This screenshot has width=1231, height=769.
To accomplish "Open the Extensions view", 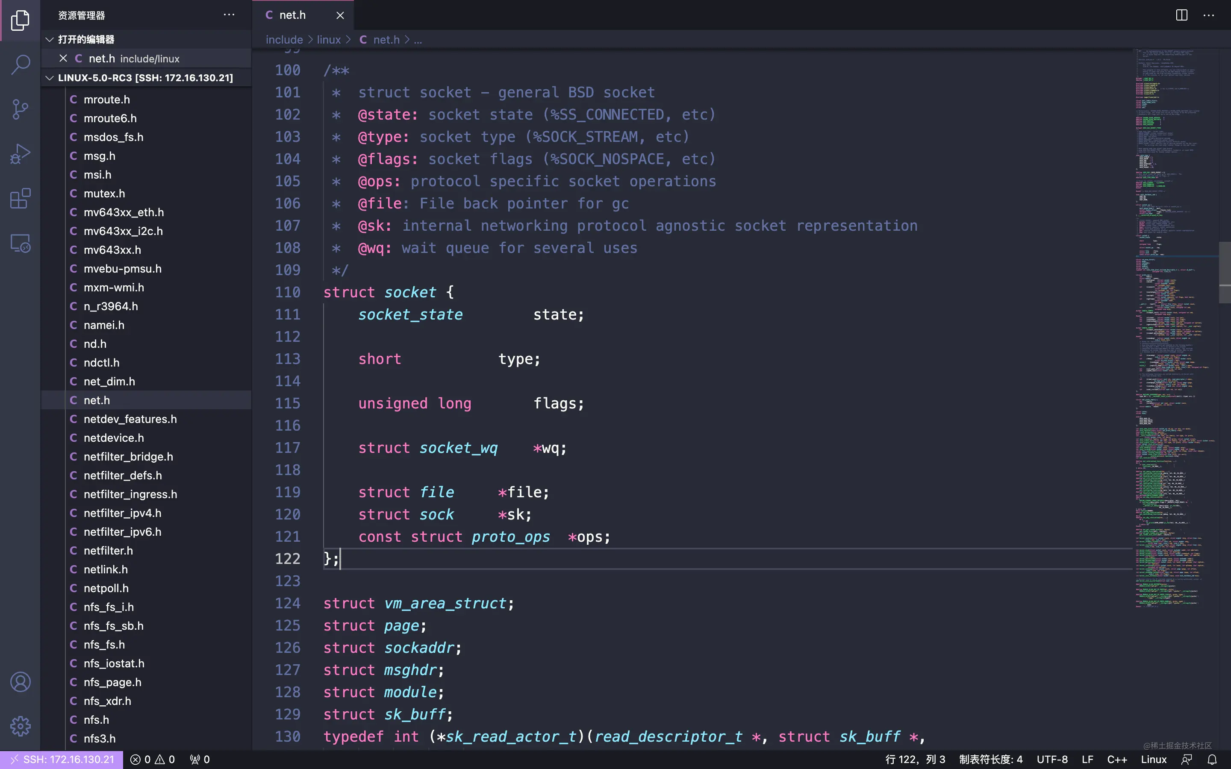I will pos(21,198).
